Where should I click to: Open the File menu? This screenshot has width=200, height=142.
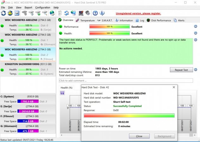click(x=3, y=8)
